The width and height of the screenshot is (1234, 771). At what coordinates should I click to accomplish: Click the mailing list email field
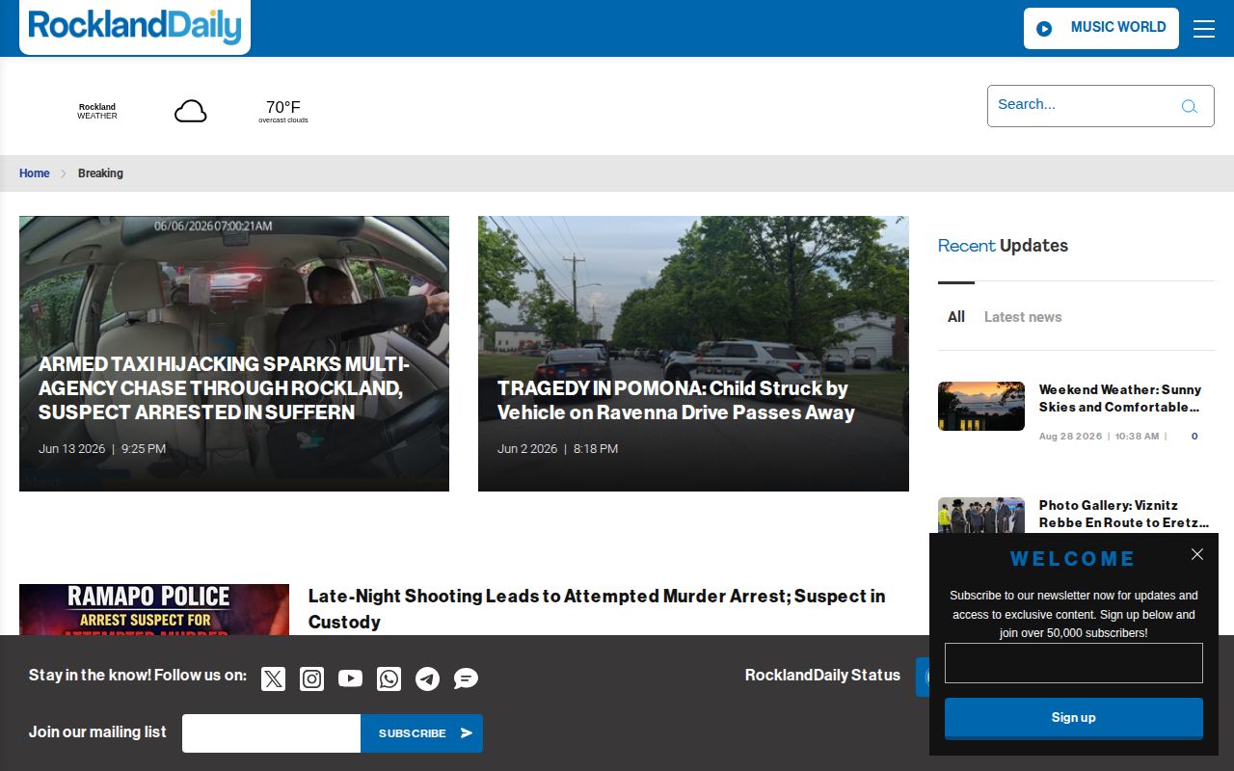pyautogui.click(x=271, y=733)
